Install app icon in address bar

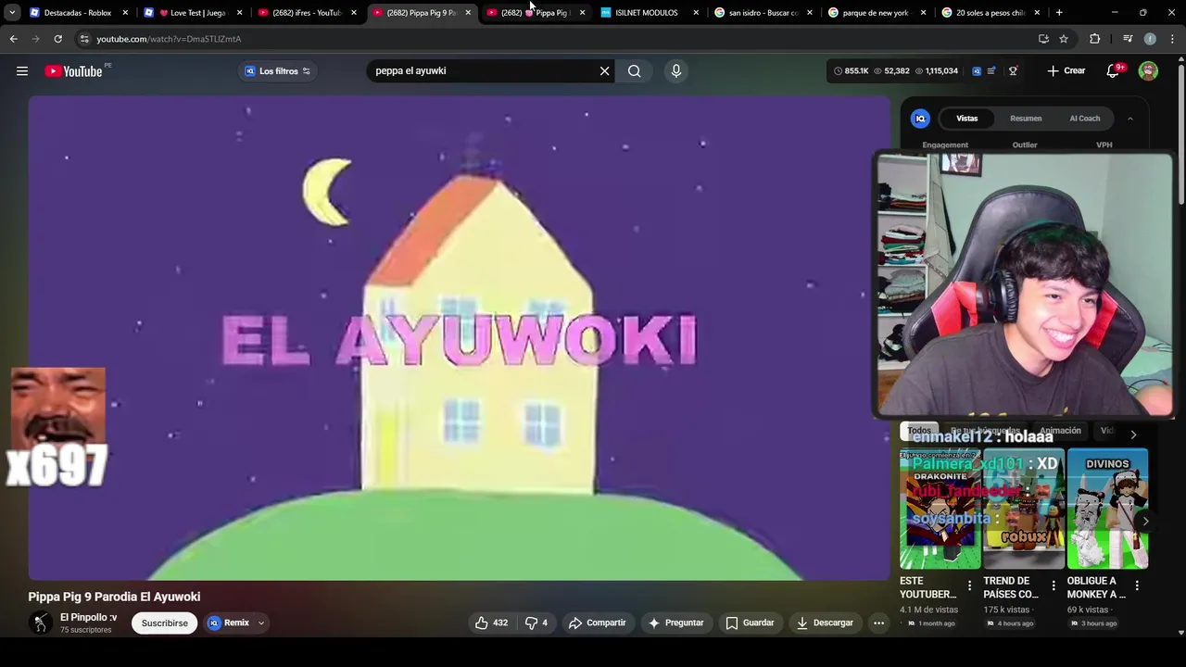click(1043, 39)
